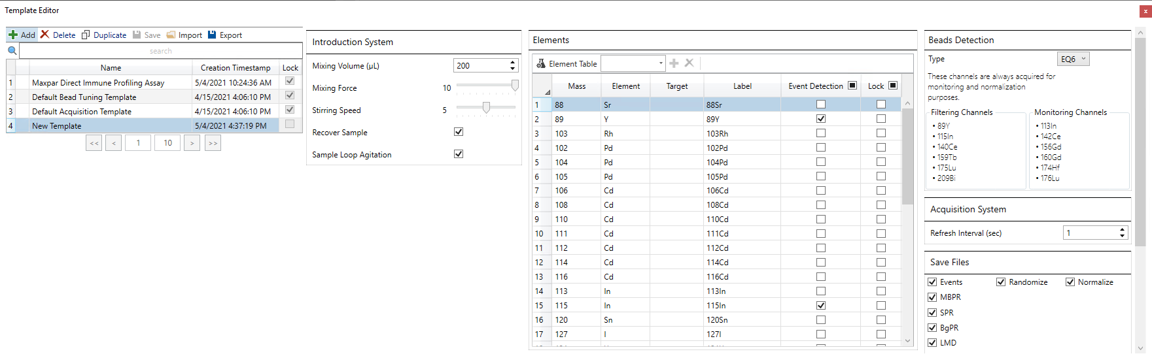Increase Refresh Interval with up arrow

[x=1123, y=230]
